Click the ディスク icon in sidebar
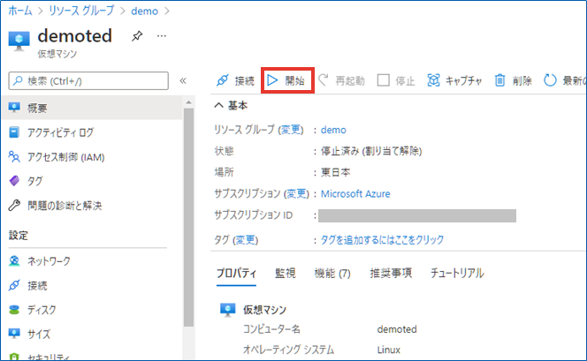587x361 pixels. (x=14, y=310)
